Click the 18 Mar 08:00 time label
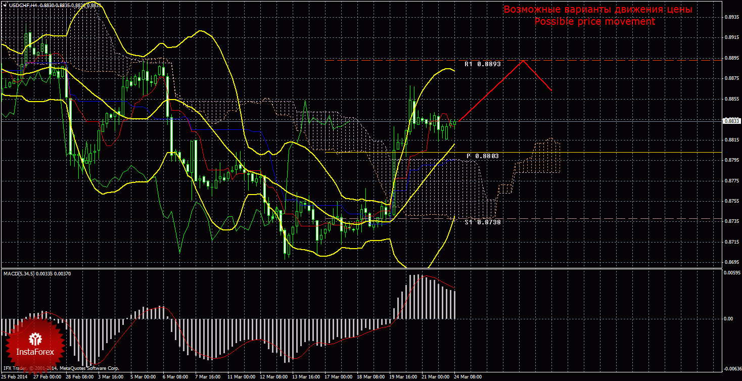742x381 pixels. 371,377
